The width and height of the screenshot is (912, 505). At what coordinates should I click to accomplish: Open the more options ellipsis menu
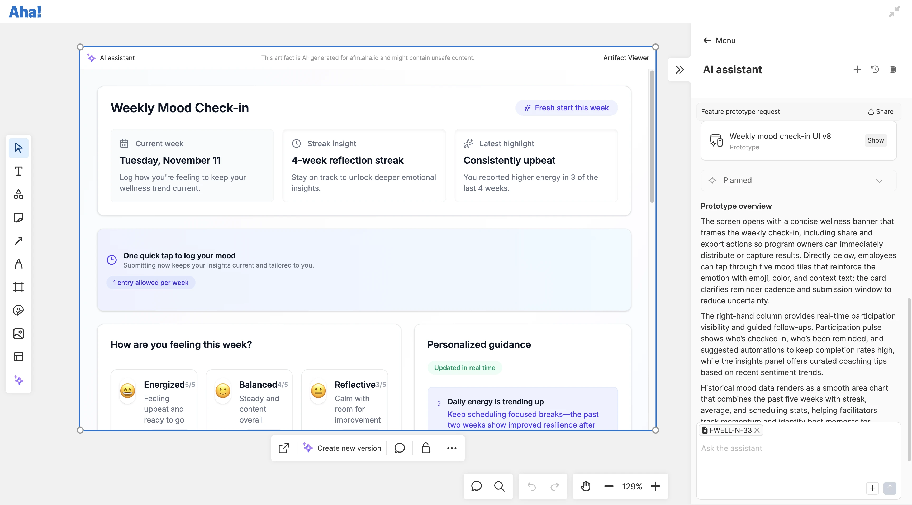(452, 448)
